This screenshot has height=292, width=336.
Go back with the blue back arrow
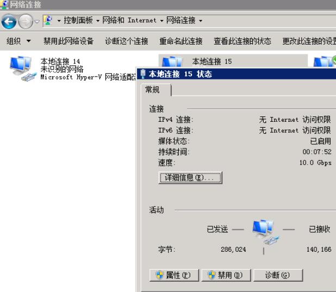pos(9,21)
